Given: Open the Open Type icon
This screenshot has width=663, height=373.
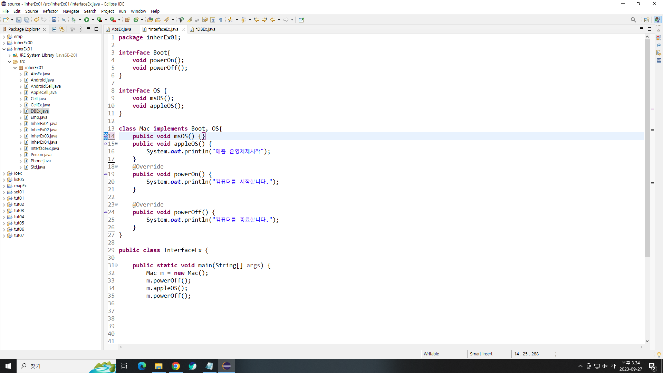Looking at the screenshot, I should point(150,20).
